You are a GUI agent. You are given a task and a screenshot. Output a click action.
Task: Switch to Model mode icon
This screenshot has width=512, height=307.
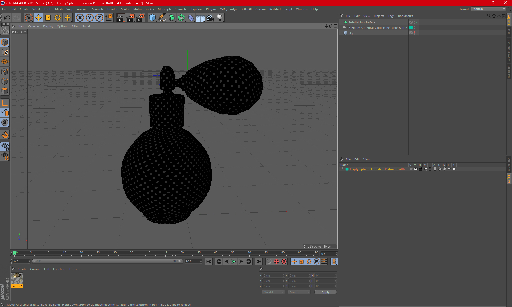(5, 43)
